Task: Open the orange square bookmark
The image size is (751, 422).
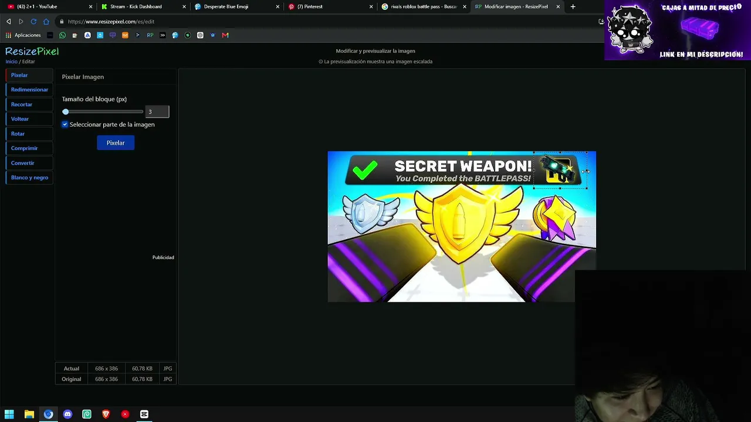Action: coord(125,35)
